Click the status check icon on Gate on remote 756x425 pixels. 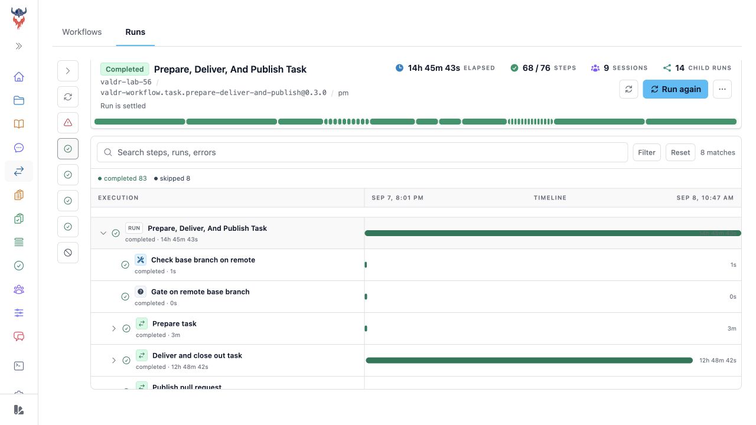(125, 297)
